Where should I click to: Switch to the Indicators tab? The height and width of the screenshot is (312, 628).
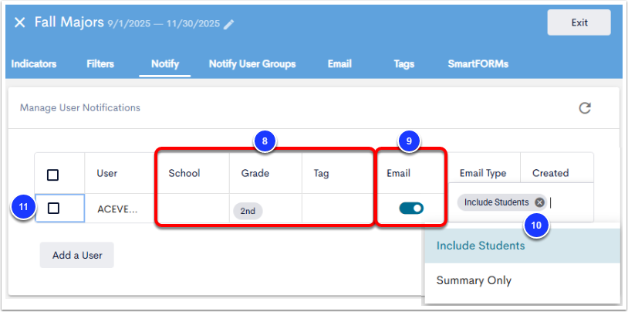[34, 64]
